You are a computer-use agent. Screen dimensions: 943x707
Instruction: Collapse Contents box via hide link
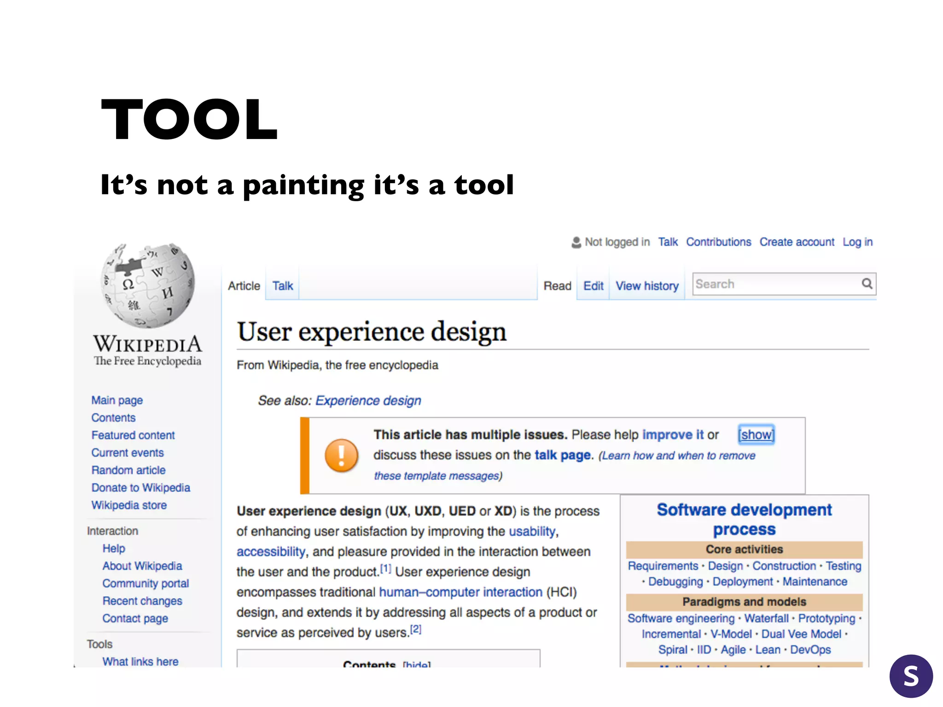[x=417, y=664]
